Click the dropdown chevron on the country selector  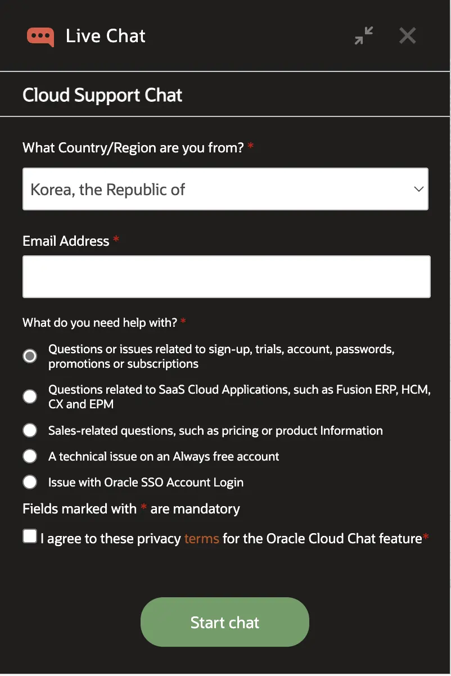pos(418,189)
